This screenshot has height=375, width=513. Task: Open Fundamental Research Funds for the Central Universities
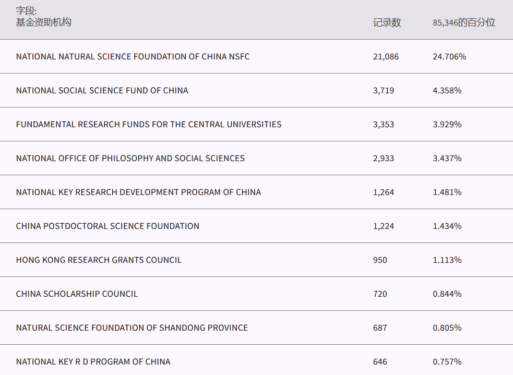pos(149,124)
